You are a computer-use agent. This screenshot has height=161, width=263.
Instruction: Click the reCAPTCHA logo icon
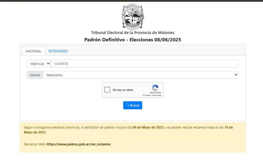[x=155, y=88]
